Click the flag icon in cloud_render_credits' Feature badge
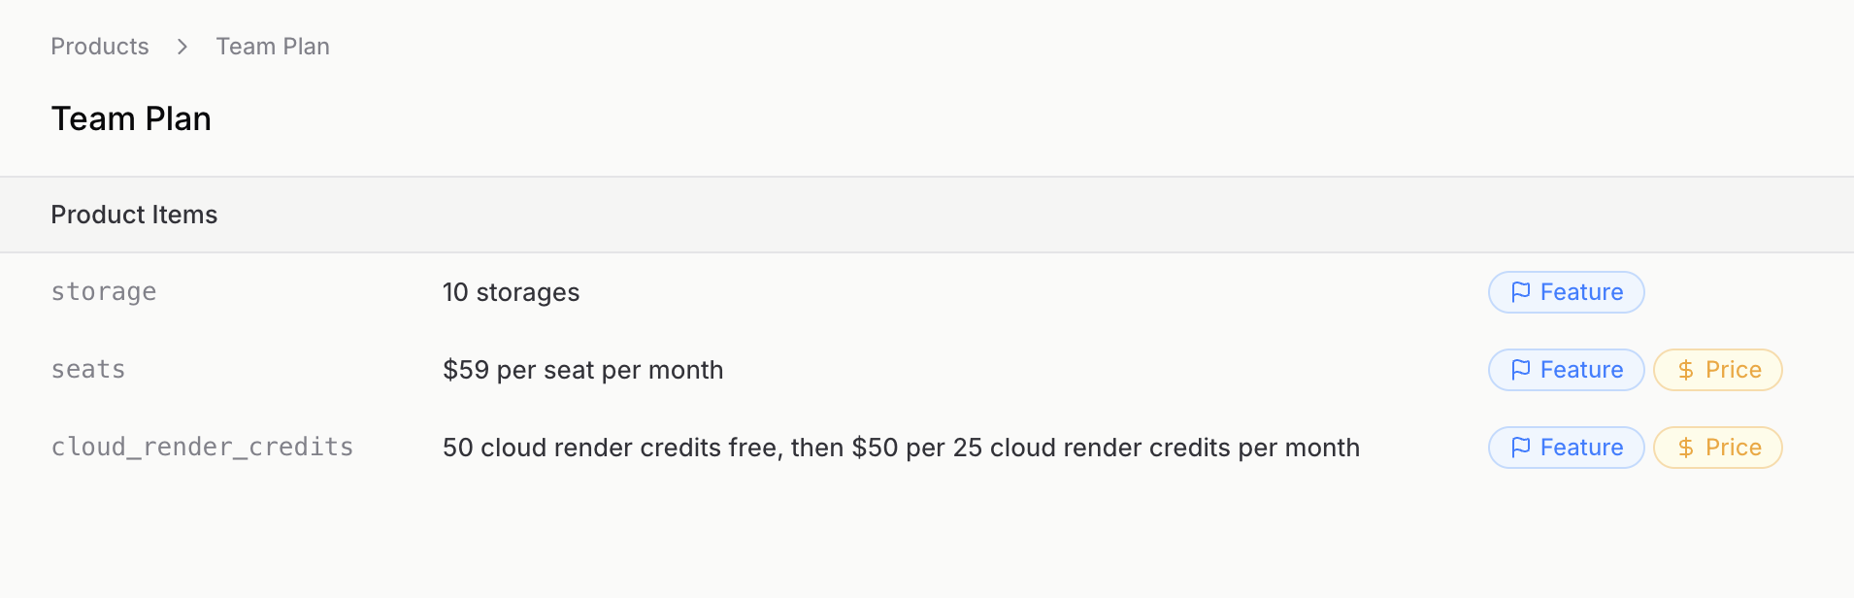Image resolution: width=1854 pixels, height=598 pixels. coord(1520,448)
